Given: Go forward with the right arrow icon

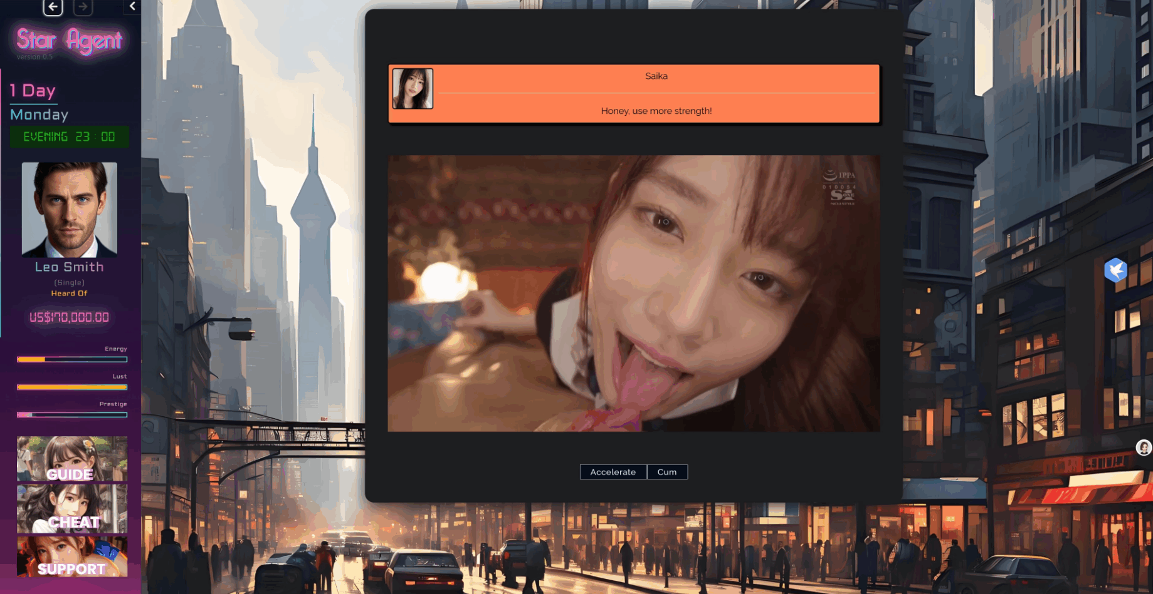Looking at the screenshot, I should click(x=83, y=7).
